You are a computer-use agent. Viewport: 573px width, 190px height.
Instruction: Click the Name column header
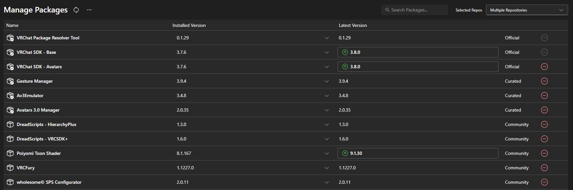12,26
